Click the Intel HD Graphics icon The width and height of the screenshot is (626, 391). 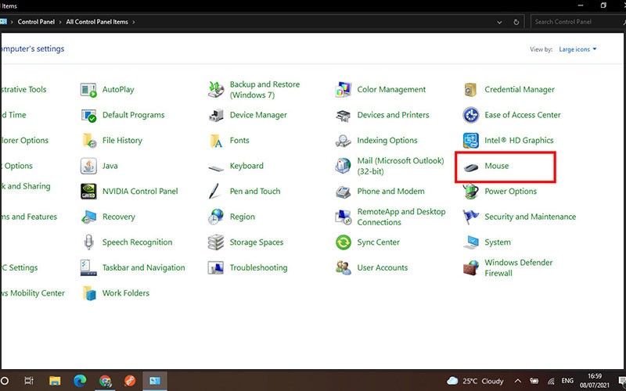[471, 141]
